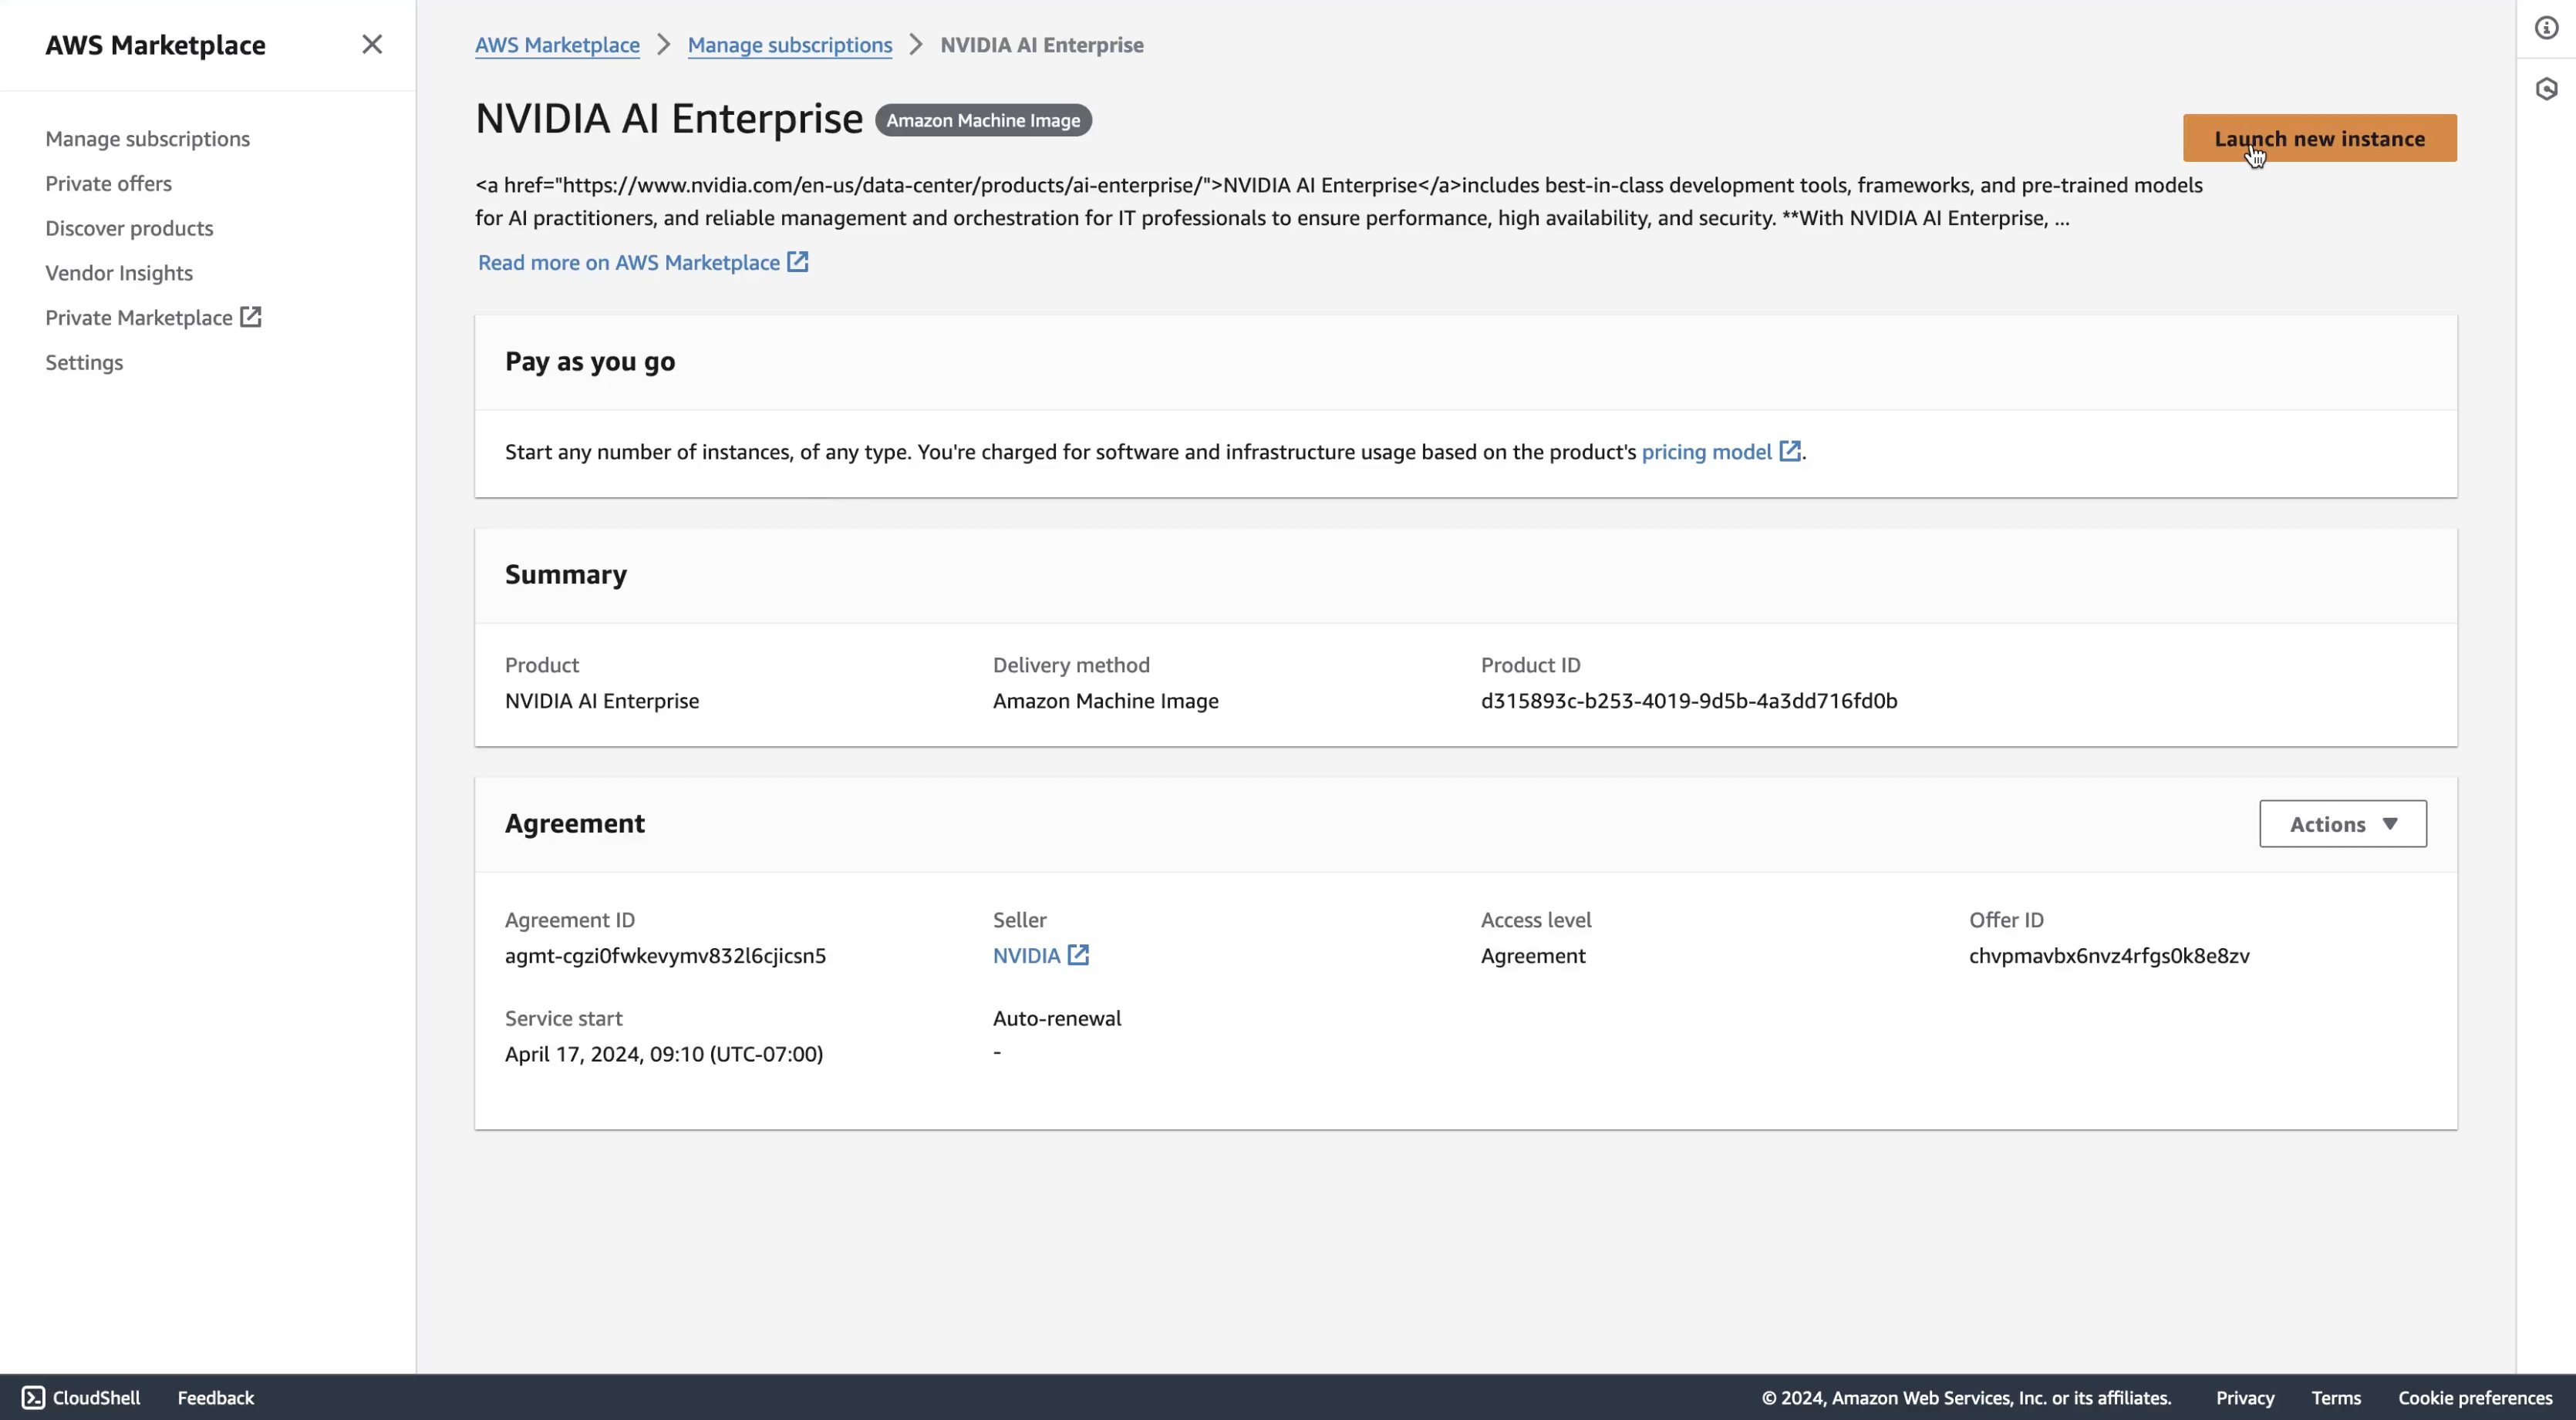Screen dimensions: 2576x1420
Task: Open Private offers in sidebar
Action: [108, 184]
